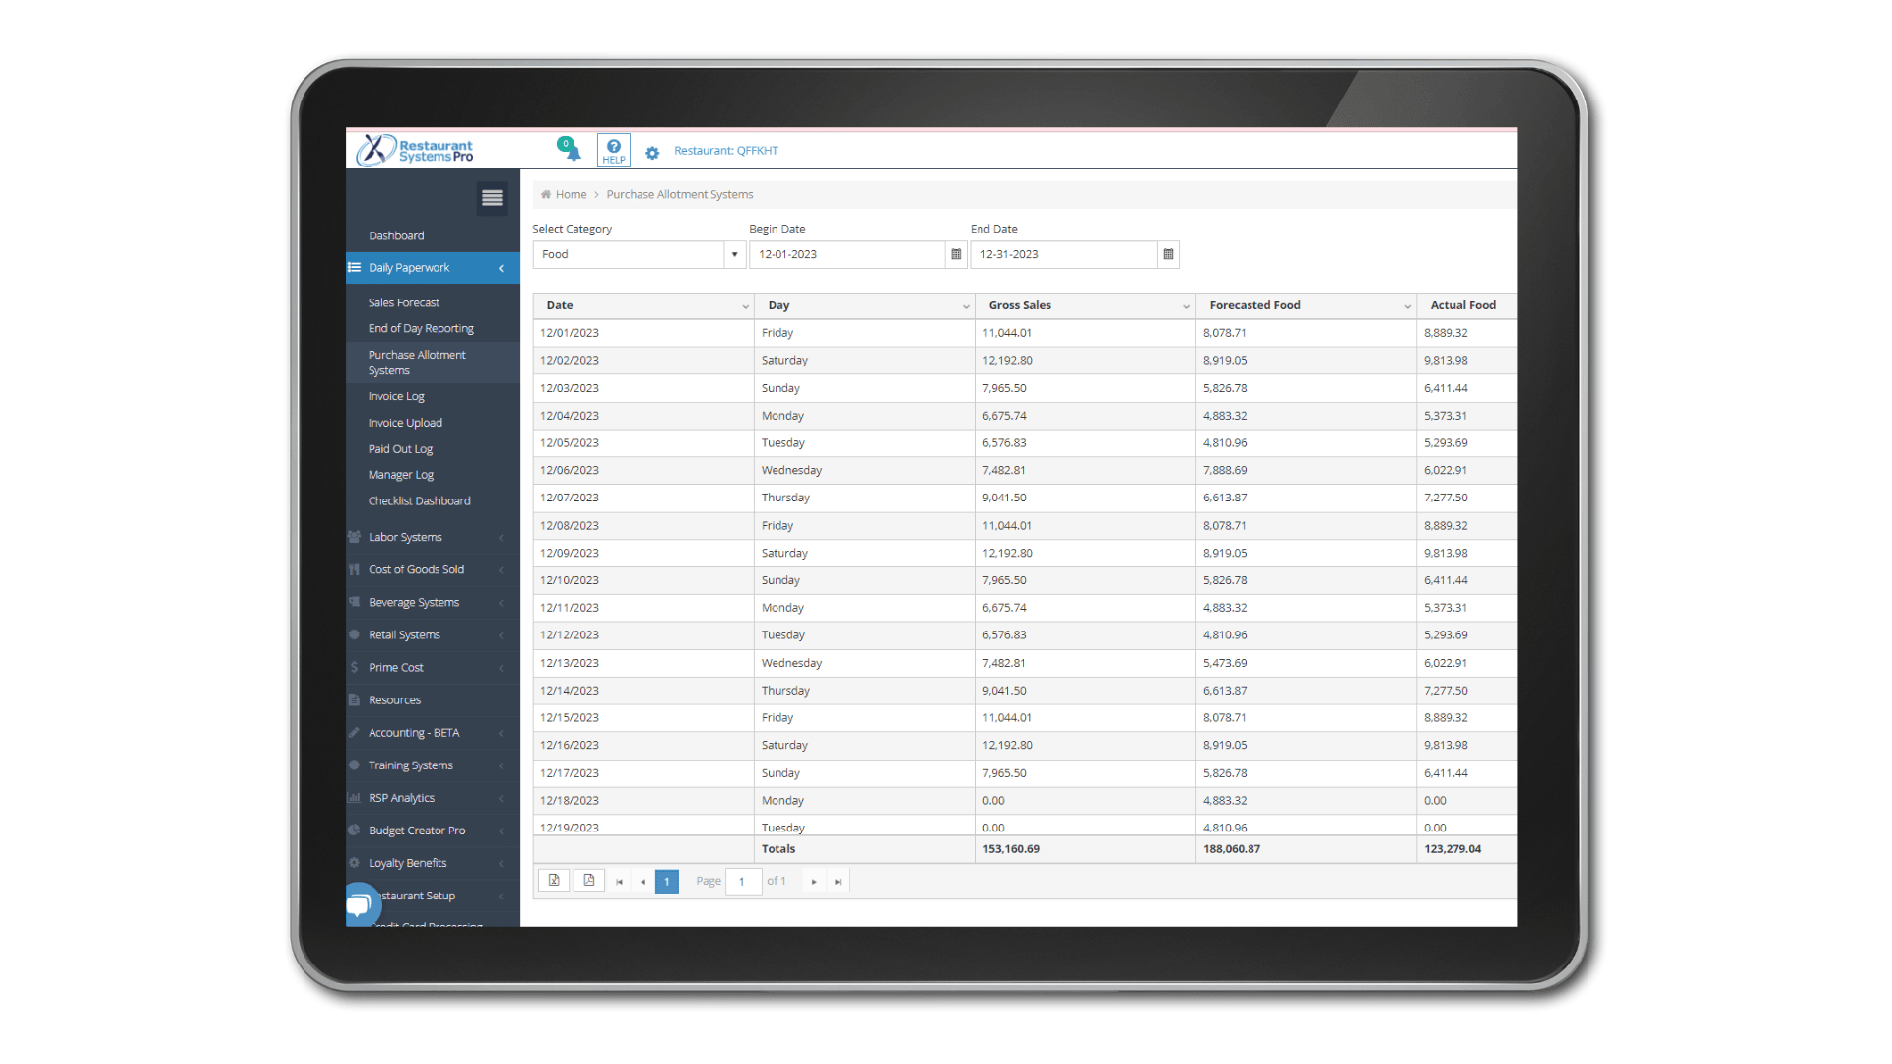
Task: Go to the next results page
Action: tap(814, 882)
